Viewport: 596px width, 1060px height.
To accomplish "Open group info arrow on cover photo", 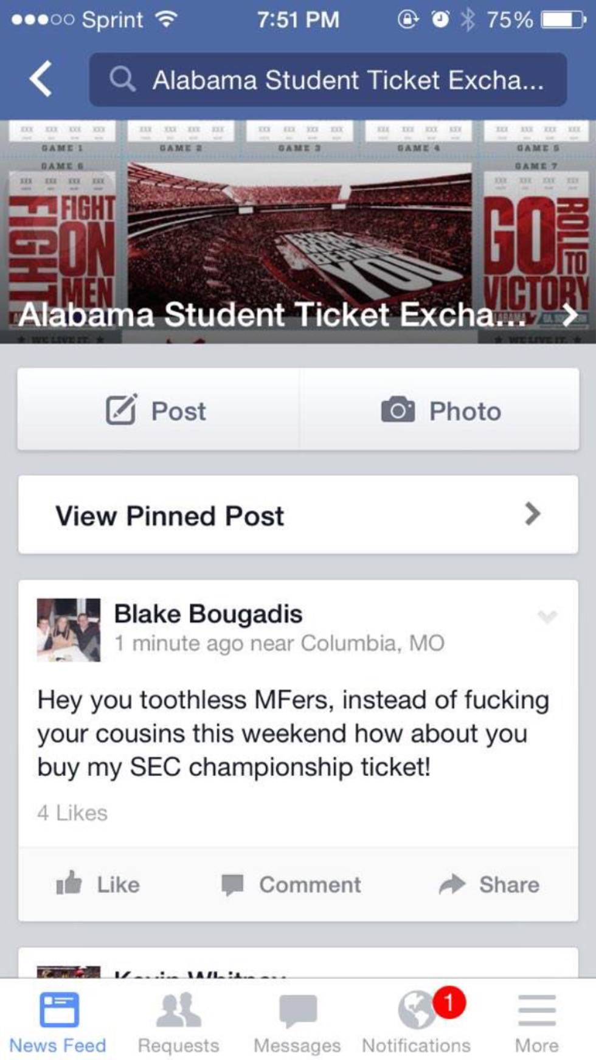I will point(569,314).
